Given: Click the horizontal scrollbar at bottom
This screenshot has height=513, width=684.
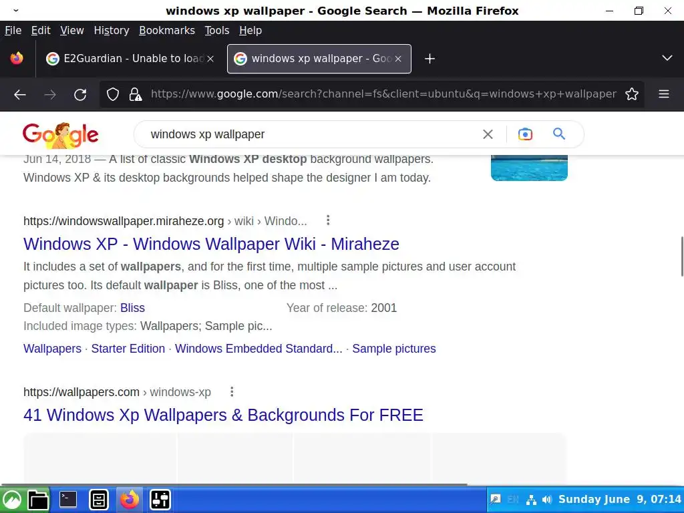Looking at the screenshot, I should pos(234,484).
